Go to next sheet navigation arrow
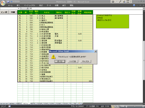Screen dimensions: 145x108 click(5, 104)
